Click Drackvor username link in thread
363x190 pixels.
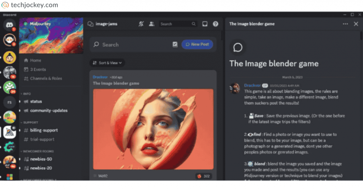[x=252, y=85]
